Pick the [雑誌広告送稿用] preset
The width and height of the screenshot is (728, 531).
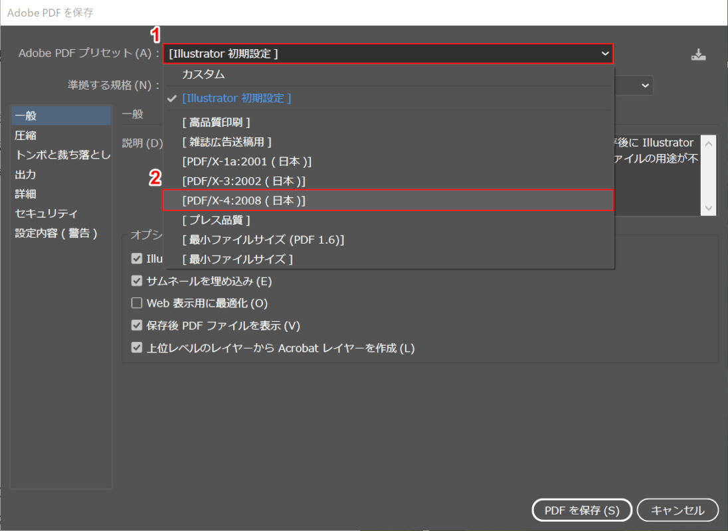[388, 142]
